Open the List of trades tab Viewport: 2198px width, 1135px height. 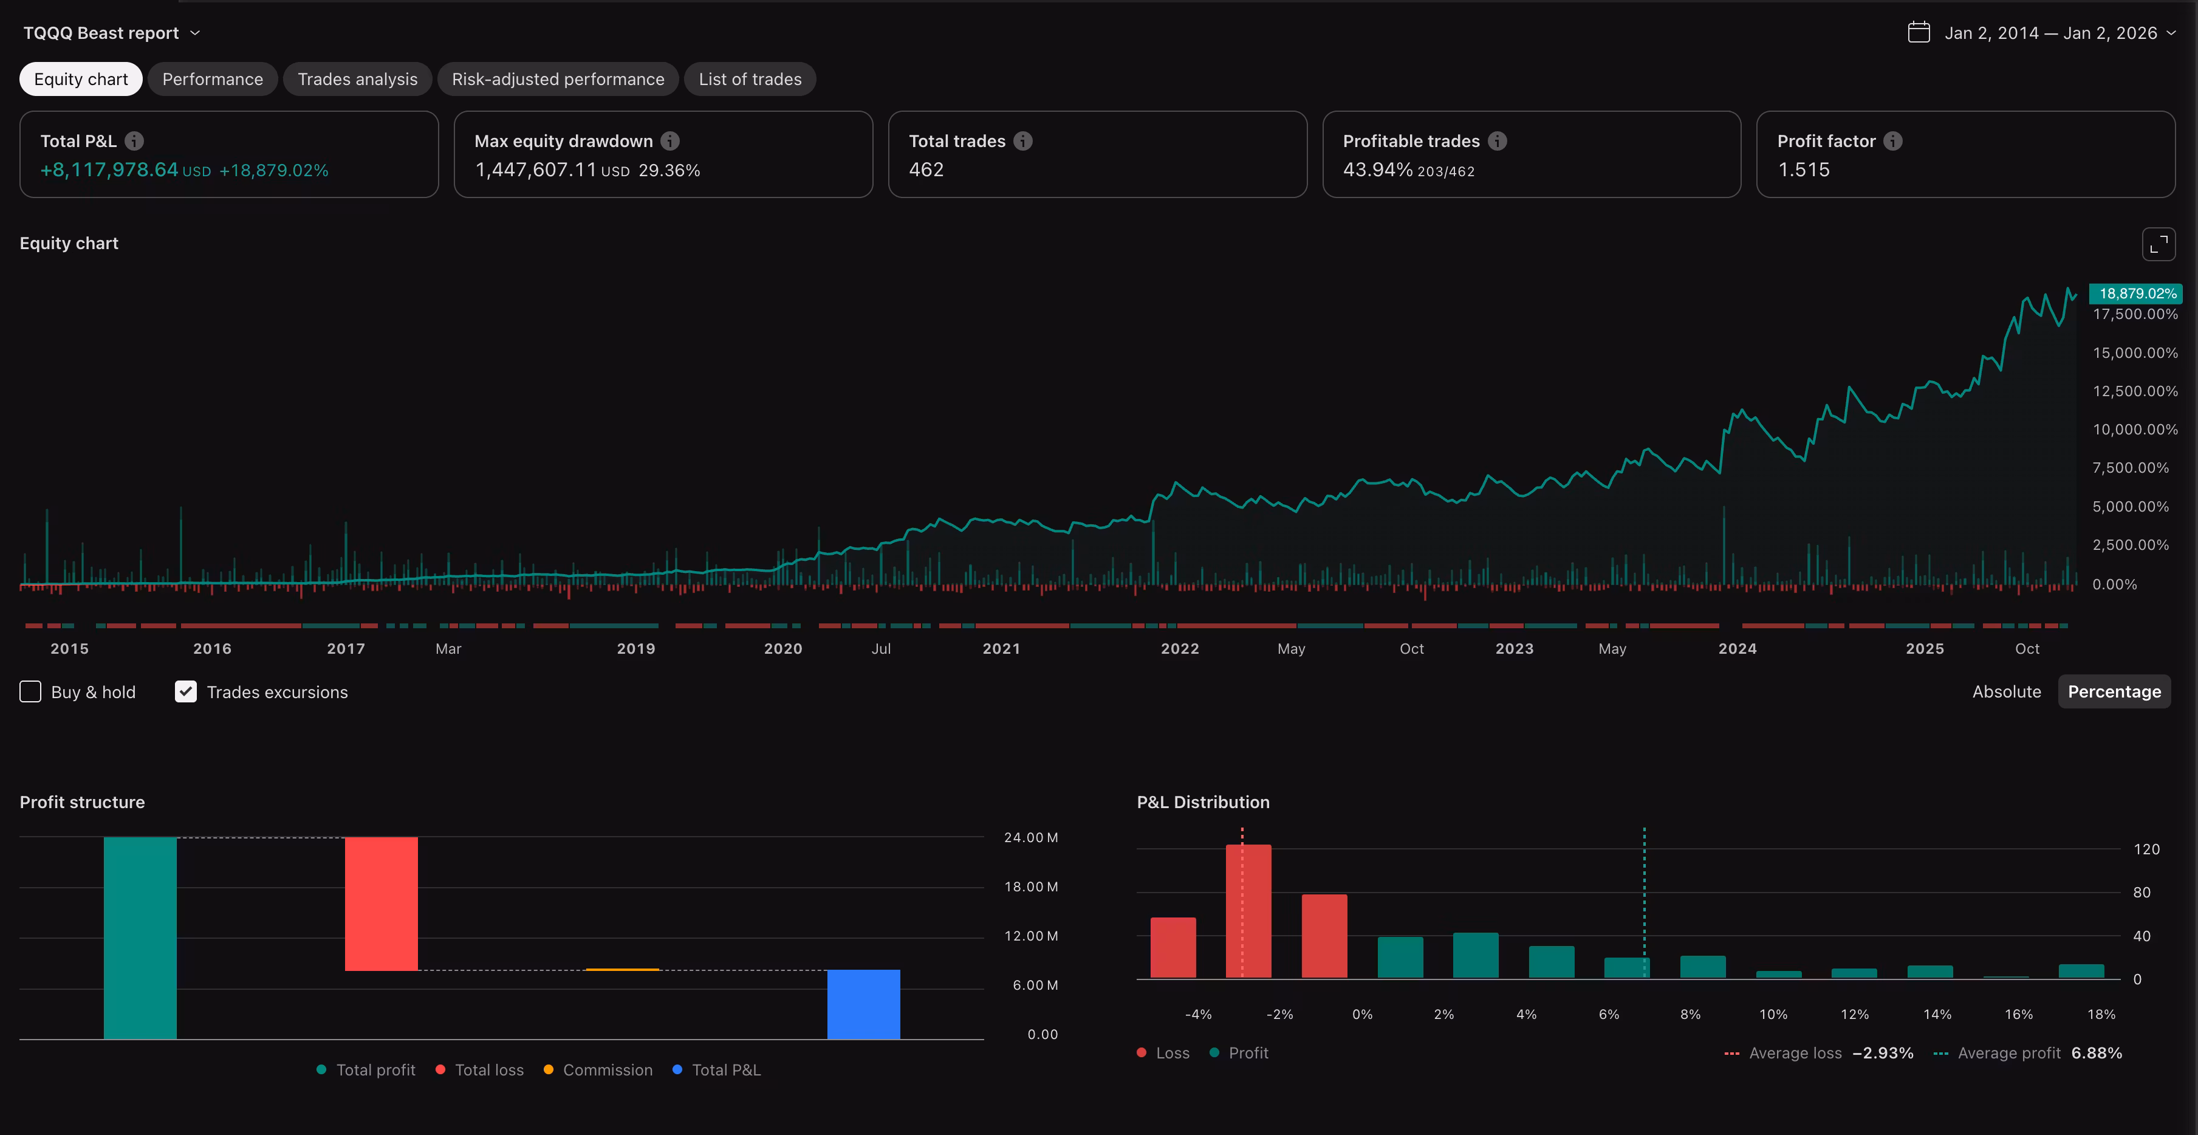click(x=749, y=80)
